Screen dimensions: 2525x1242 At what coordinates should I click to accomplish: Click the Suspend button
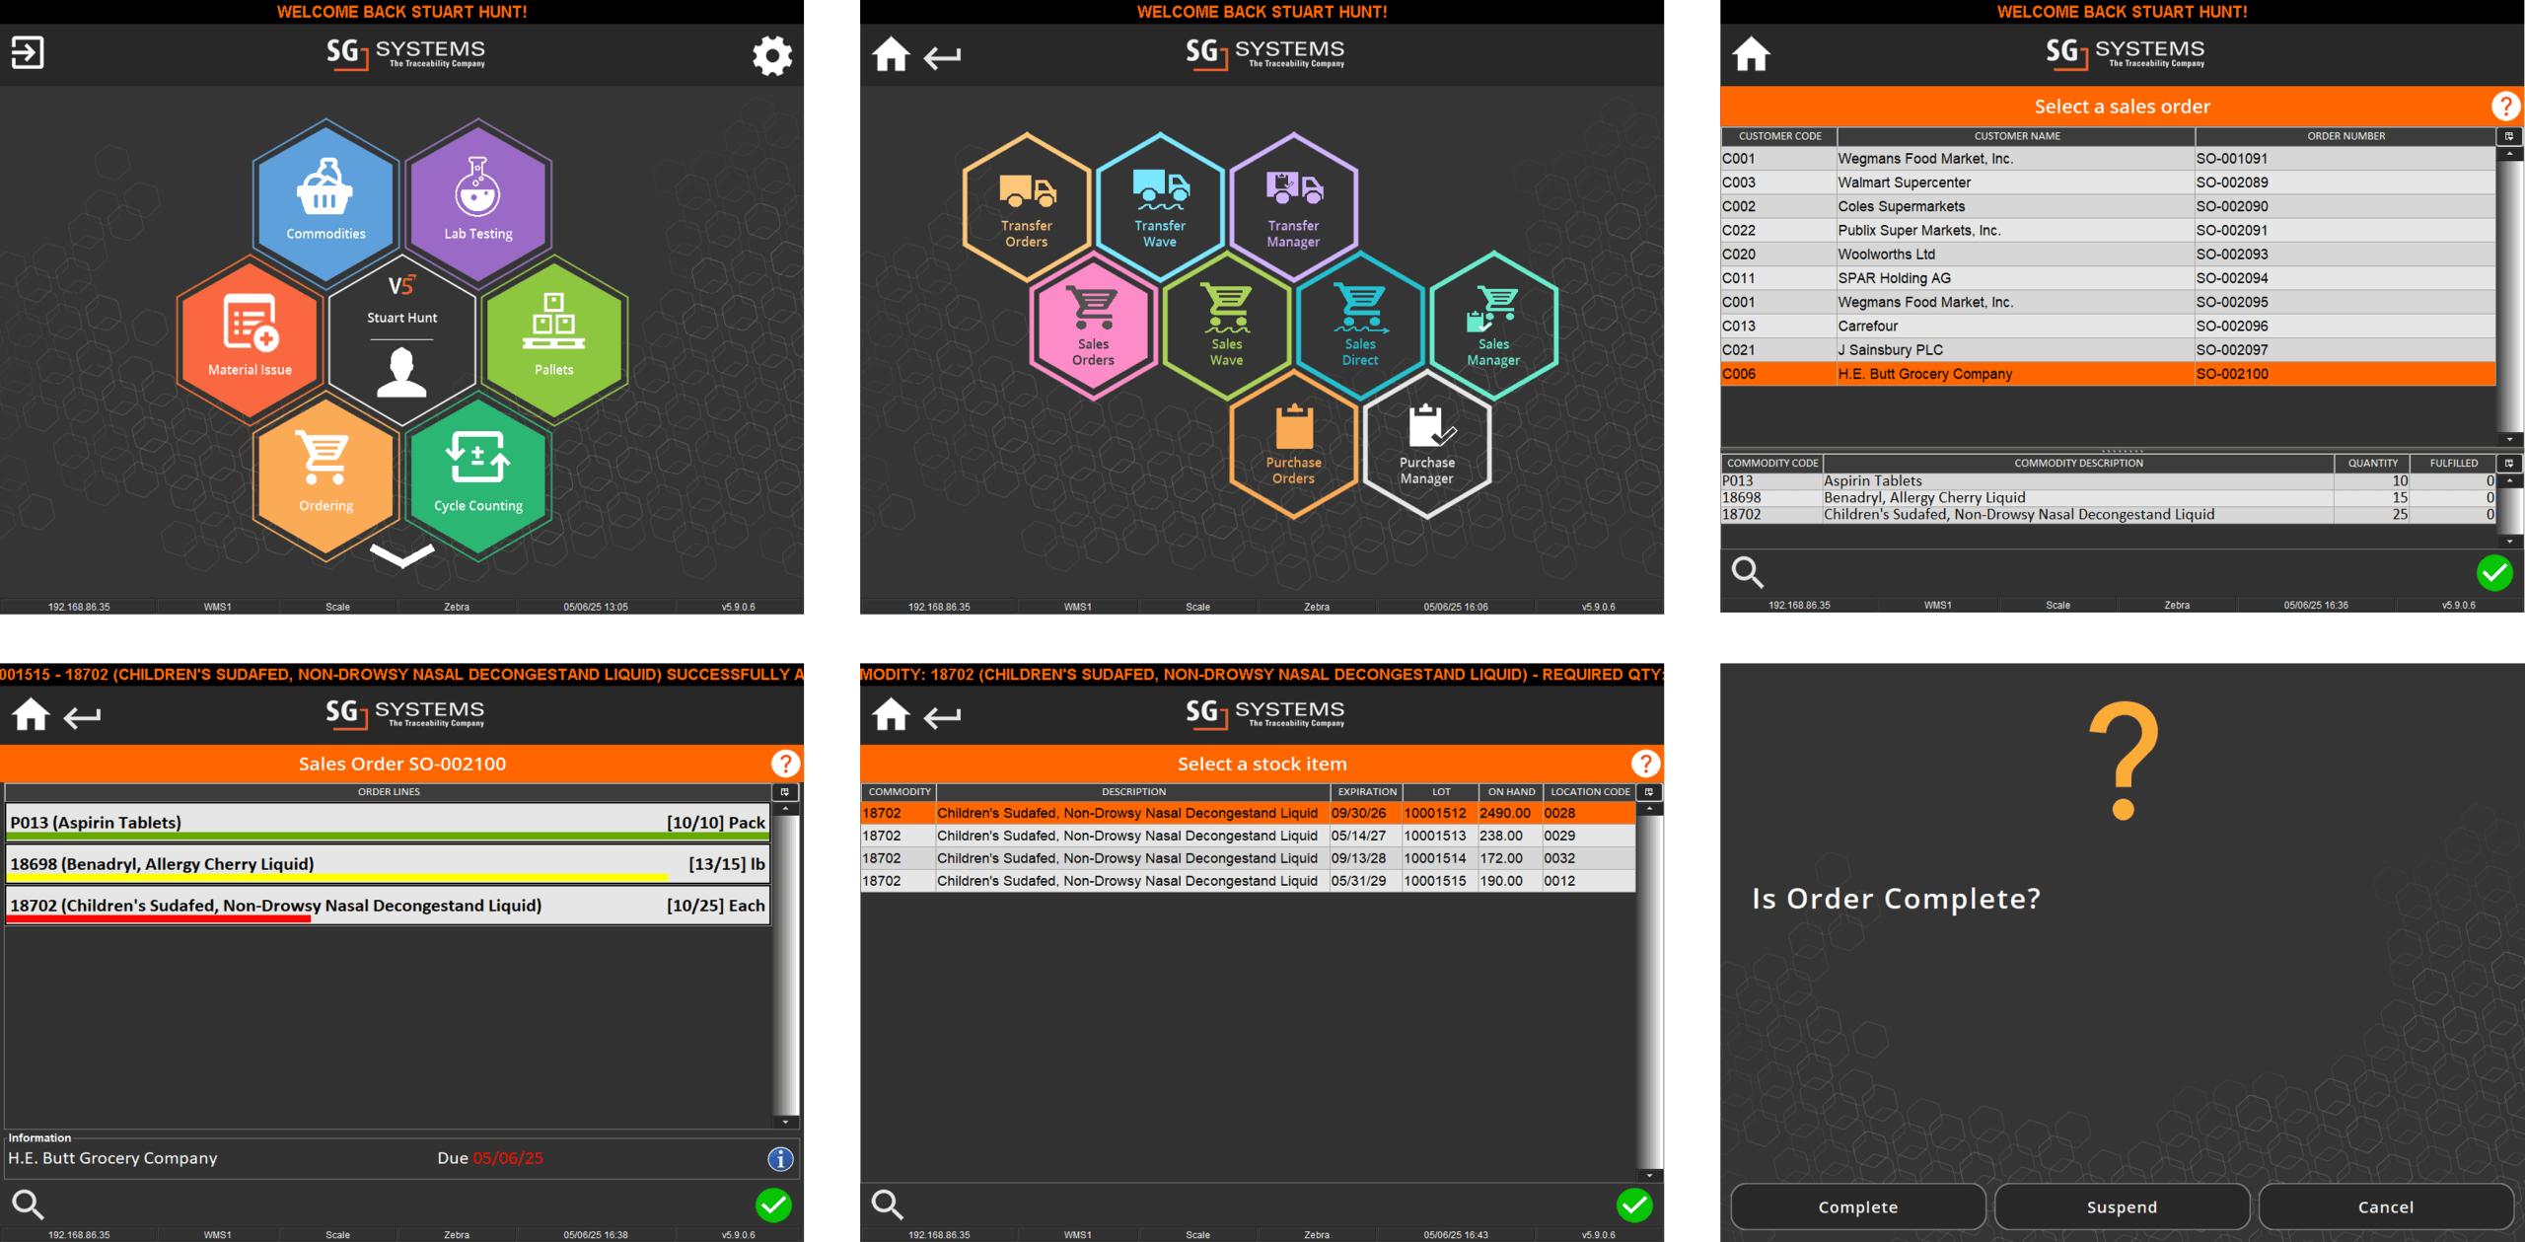click(x=2122, y=1206)
